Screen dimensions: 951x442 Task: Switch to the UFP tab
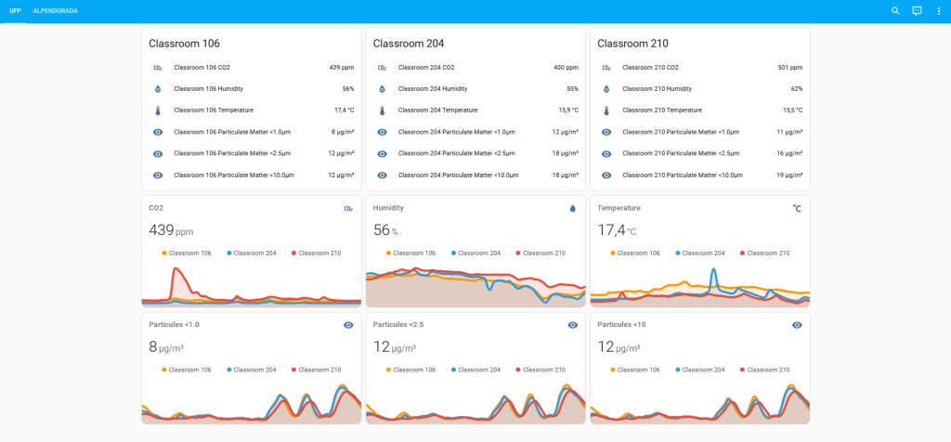tap(15, 11)
